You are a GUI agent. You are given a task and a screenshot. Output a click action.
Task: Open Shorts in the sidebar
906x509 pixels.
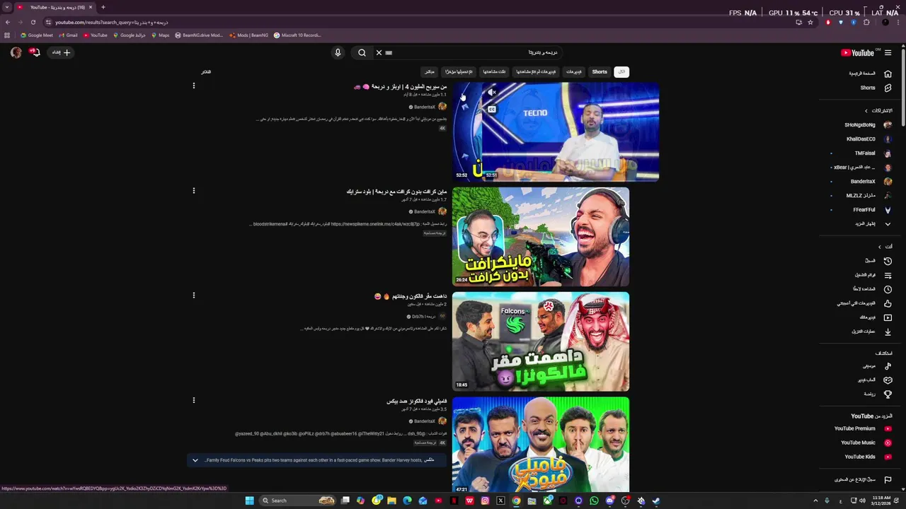[869, 88]
